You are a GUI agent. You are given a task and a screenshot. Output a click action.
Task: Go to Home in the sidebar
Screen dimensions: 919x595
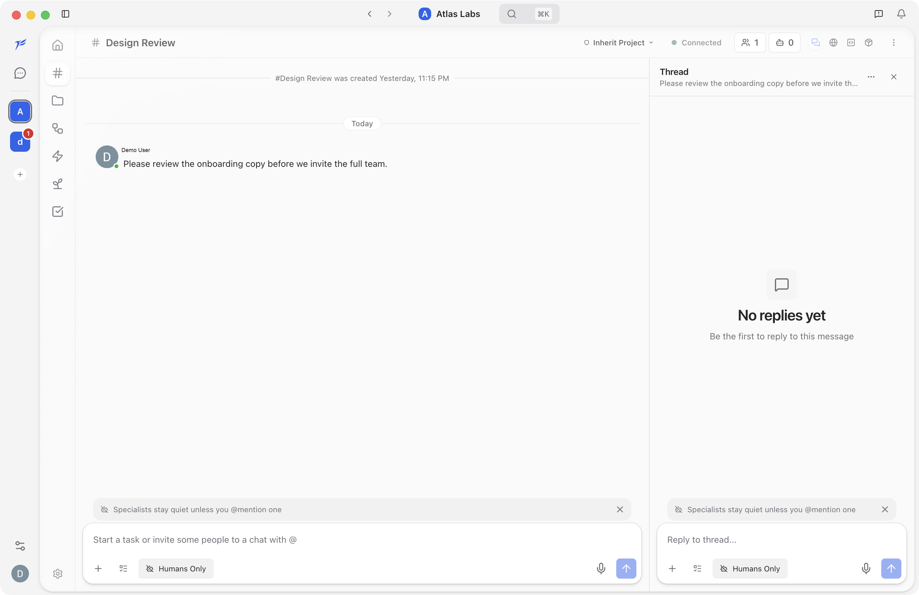point(58,45)
